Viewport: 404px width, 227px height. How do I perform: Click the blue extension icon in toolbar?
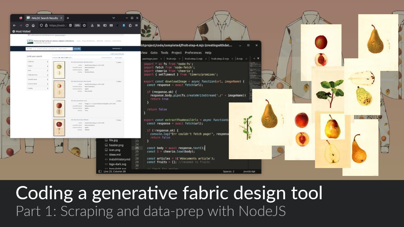coord(124,25)
